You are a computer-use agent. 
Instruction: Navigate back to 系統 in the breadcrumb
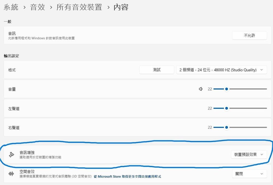coord(11,7)
